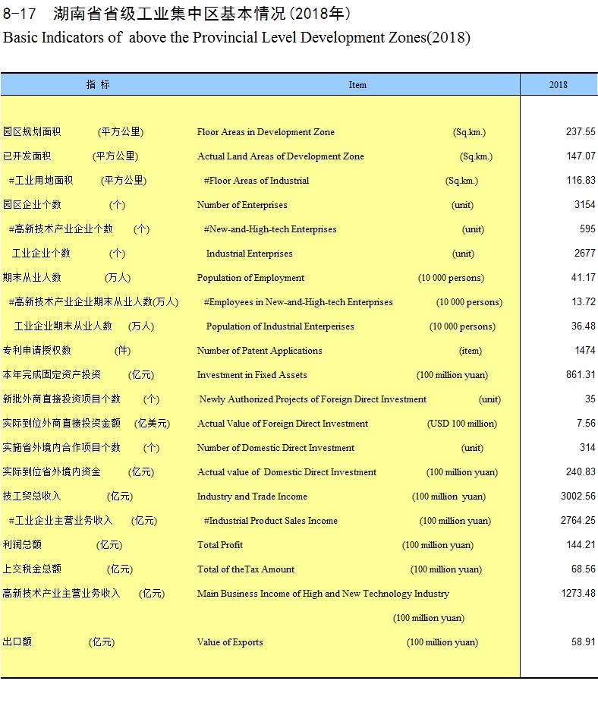Click the '(USD 100 million)' unit text
This screenshot has width=598, height=703.
462,423
